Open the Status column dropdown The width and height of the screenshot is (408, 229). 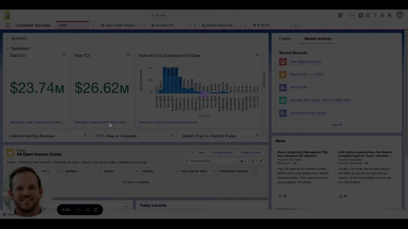[137, 171]
